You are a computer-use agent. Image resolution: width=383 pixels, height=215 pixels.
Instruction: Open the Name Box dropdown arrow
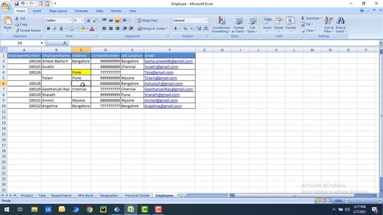[42, 43]
